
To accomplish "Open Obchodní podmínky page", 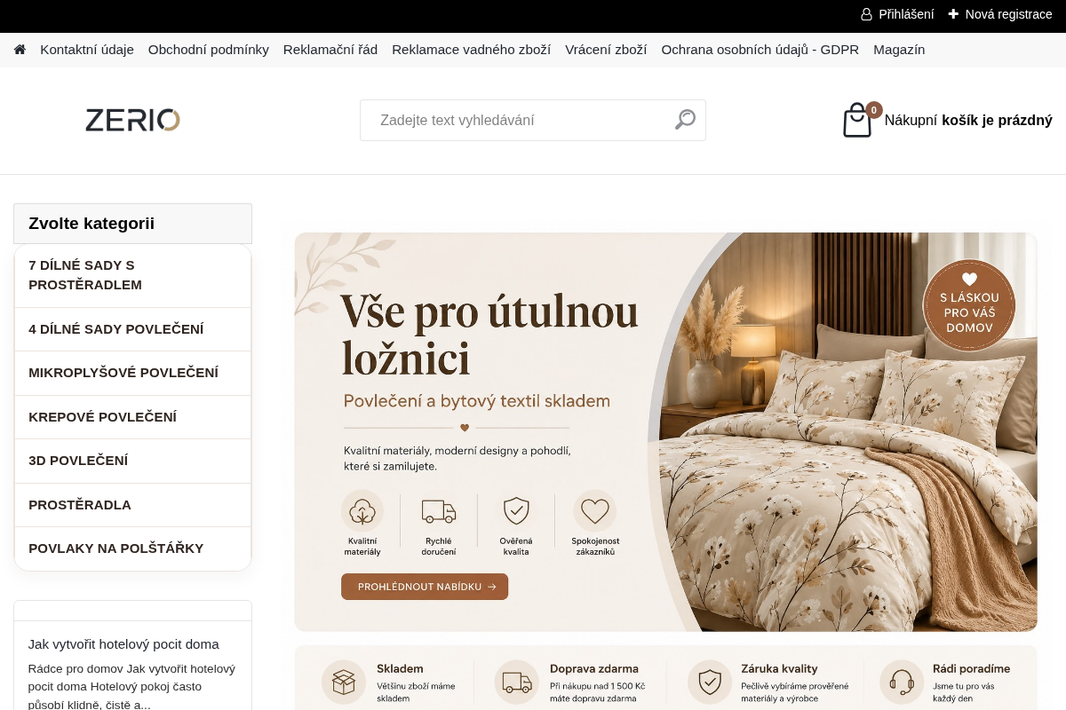I will 209,50.
